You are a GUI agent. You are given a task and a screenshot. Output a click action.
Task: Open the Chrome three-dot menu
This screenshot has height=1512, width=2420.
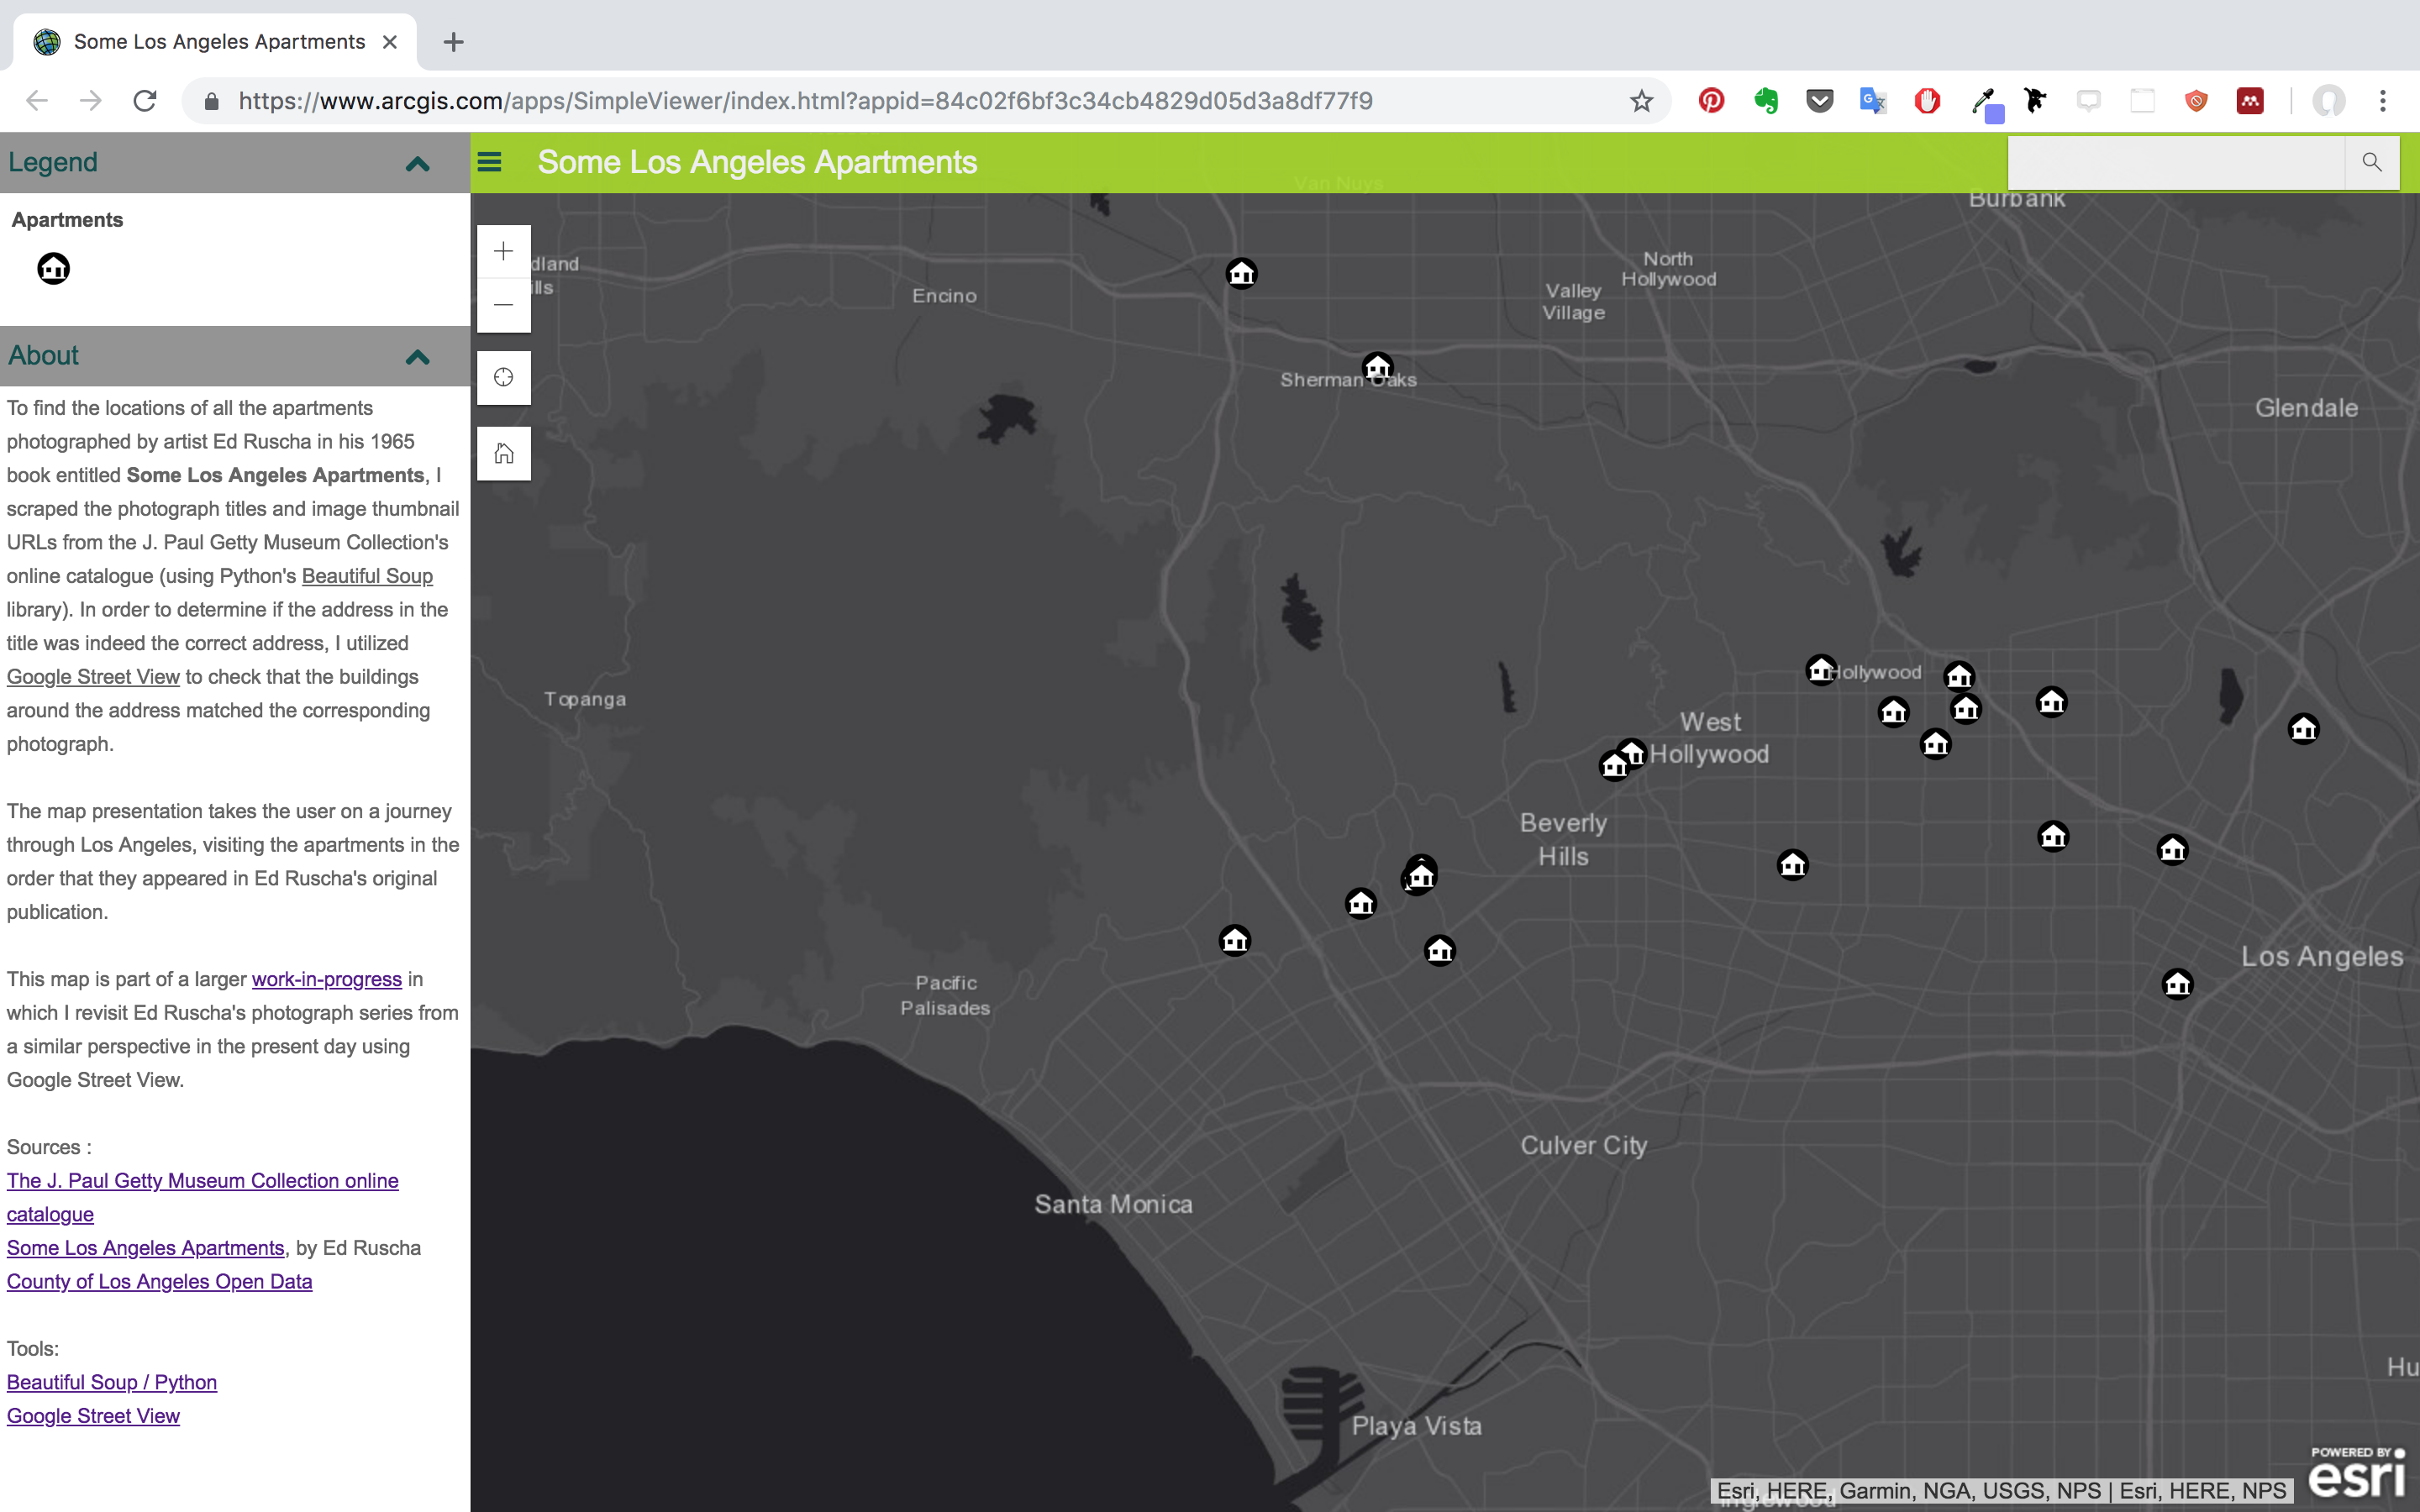(2383, 101)
